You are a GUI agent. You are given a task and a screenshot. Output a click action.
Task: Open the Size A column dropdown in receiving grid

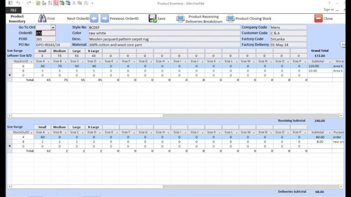pyautogui.click(x=48, y=61)
